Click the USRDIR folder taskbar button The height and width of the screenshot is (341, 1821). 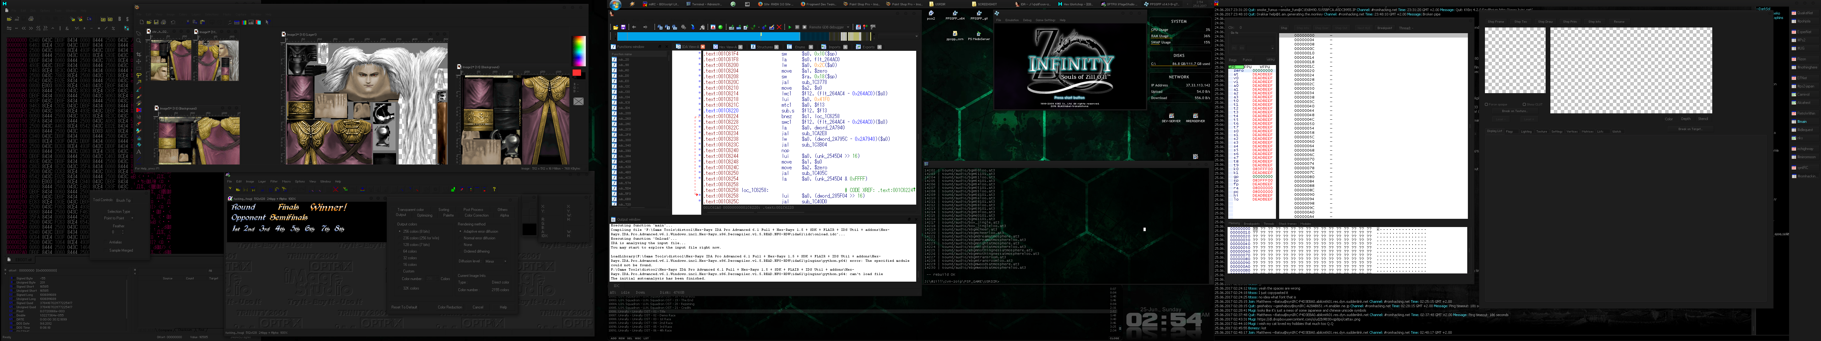[938, 4]
